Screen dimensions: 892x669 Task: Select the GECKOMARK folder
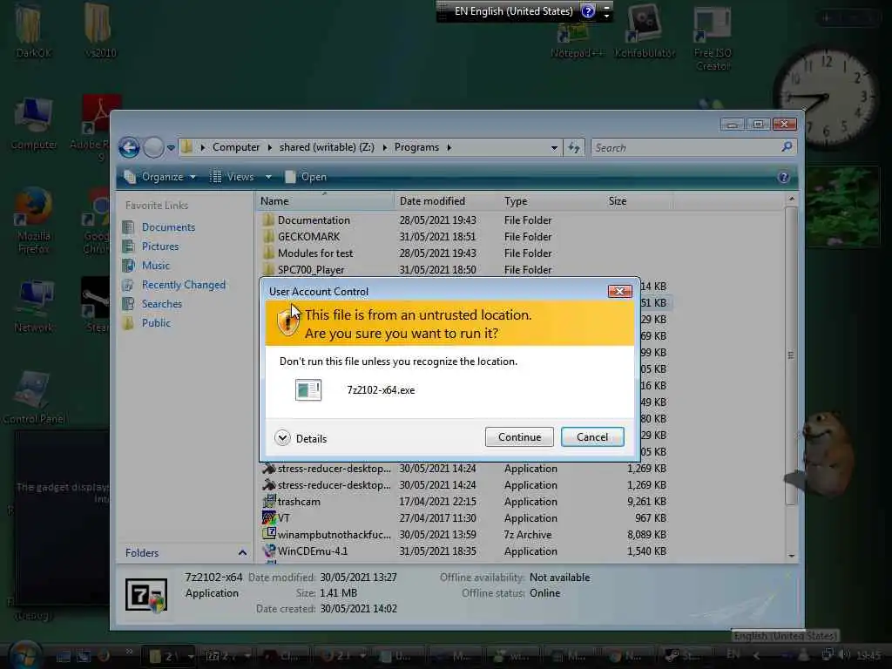coord(308,237)
